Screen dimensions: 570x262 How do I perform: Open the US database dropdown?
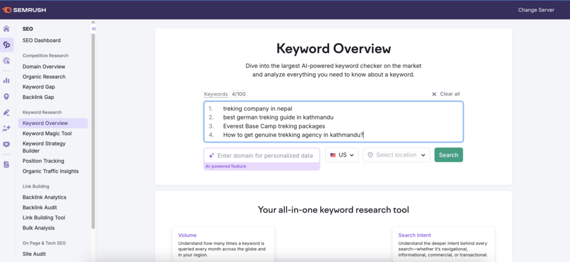[x=342, y=155]
